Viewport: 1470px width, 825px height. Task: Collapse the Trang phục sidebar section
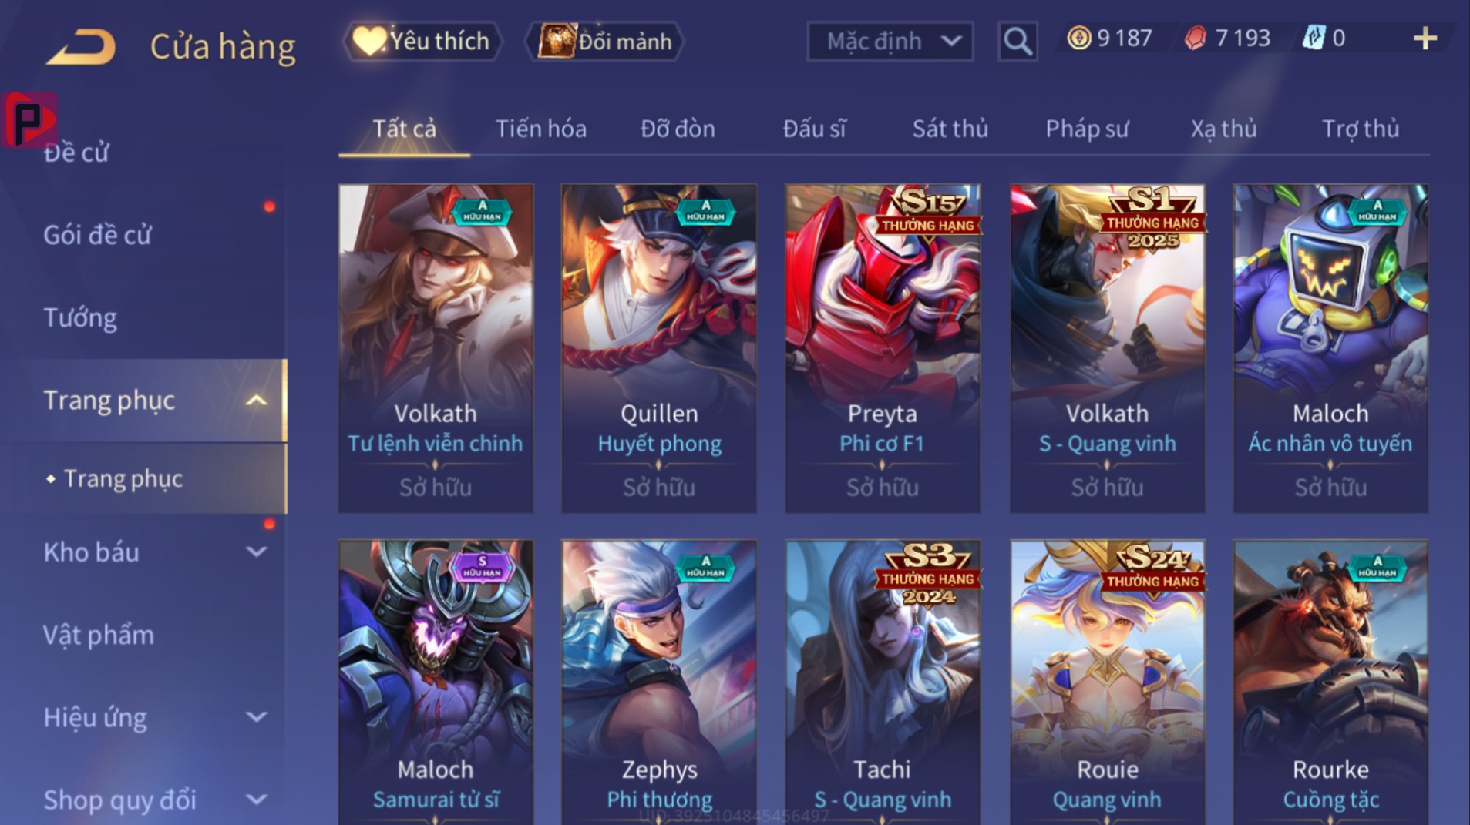coord(256,401)
